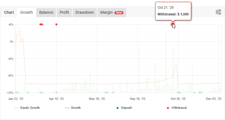Select the withdrawal marker at Apr 10, '25

[56, 24]
